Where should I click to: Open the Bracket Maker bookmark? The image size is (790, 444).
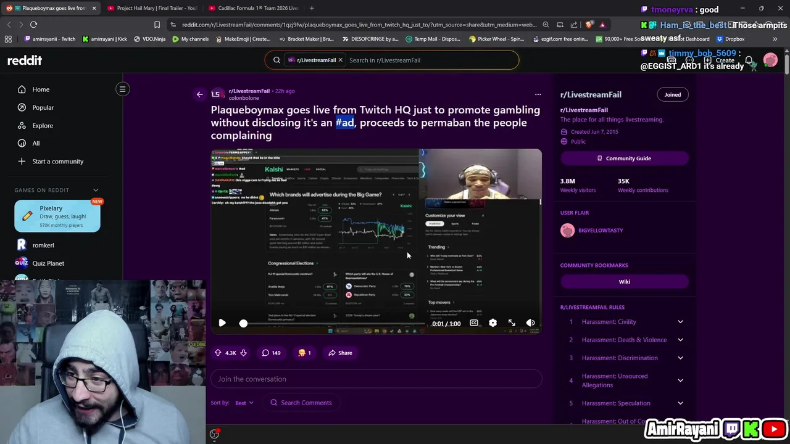[x=306, y=39]
